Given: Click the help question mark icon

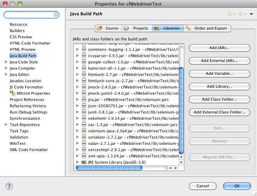Looking at the screenshot, I should tap(9, 186).
